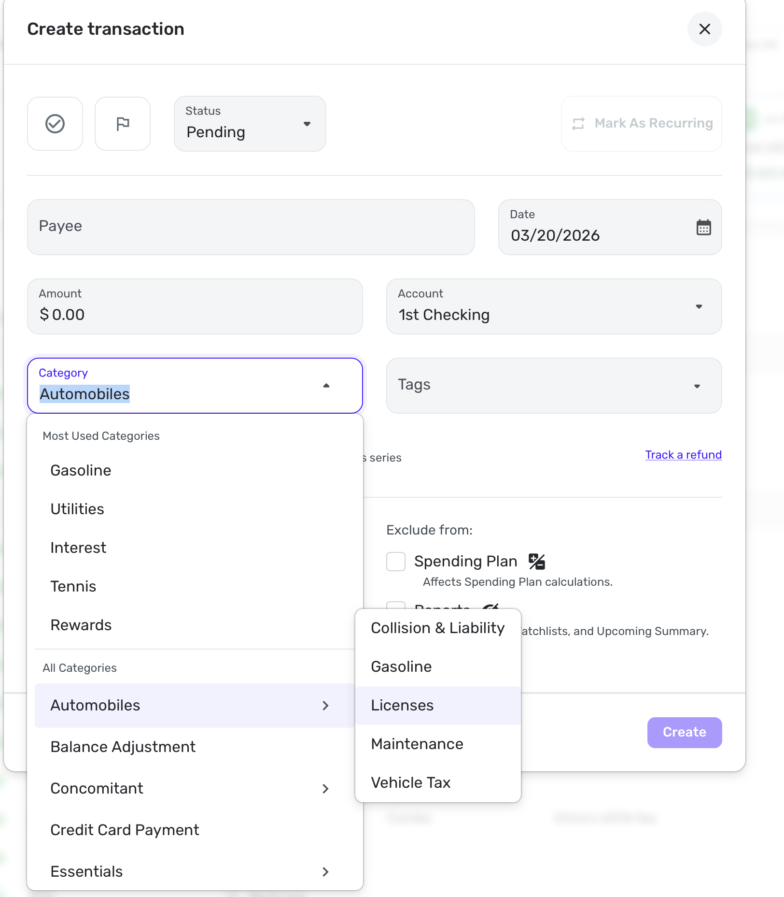
Task: Click the flag transaction icon
Action: 123,124
